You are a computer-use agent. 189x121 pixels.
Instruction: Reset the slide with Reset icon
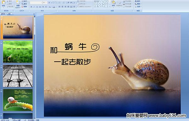(23, 4)
